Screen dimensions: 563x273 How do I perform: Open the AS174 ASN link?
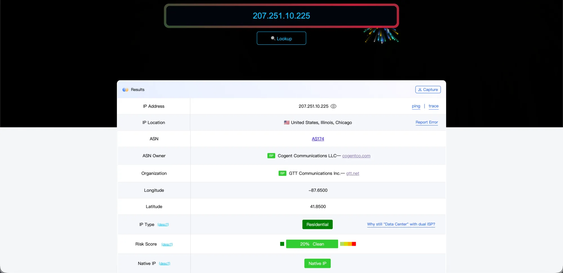(x=318, y=139)
